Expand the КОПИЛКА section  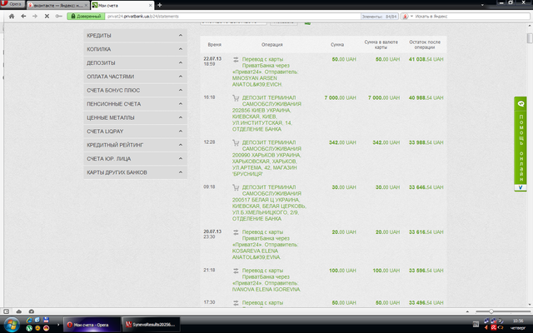coord(135,49)
